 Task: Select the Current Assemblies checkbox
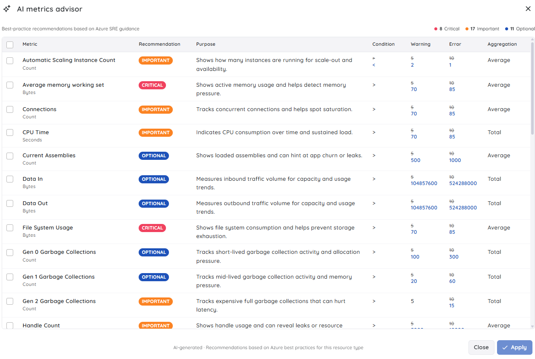tap(10, 156)
